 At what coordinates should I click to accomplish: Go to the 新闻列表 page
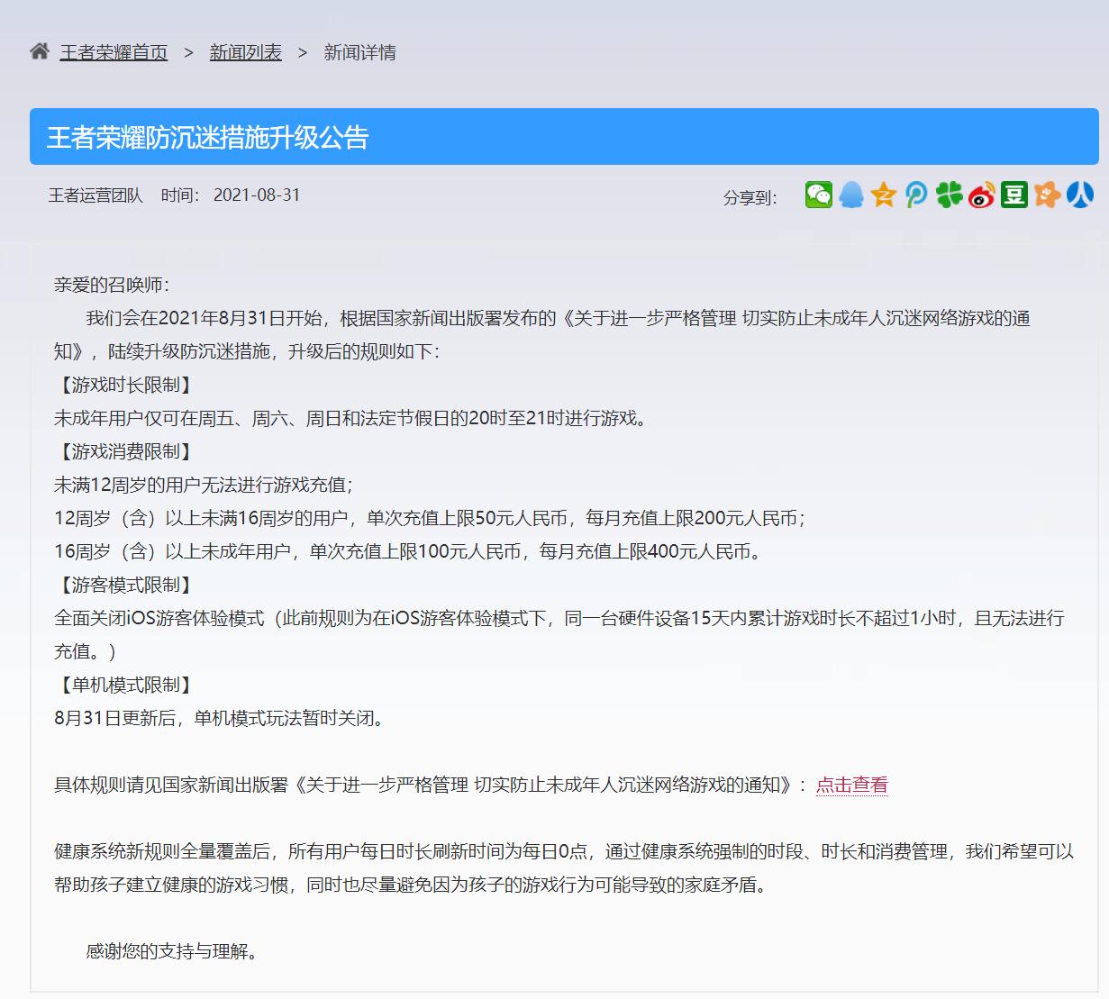tap(245, 52)
